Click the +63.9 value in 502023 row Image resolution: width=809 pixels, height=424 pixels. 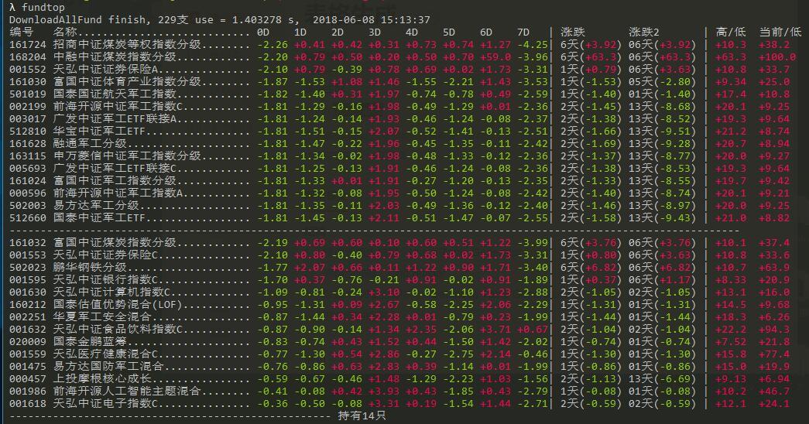tap(774, 268)
